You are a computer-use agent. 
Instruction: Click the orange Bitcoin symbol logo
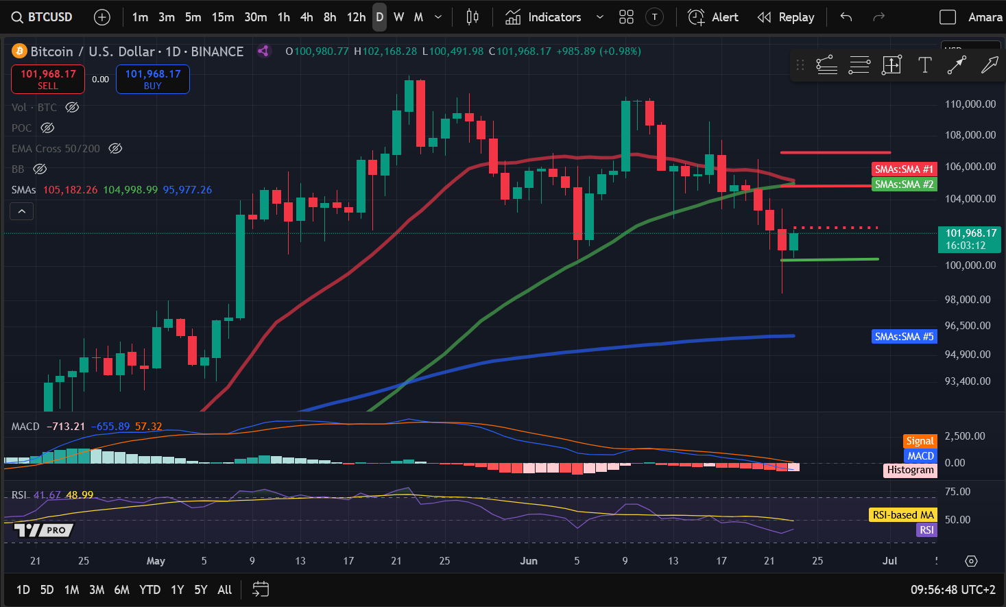point(19,51)
